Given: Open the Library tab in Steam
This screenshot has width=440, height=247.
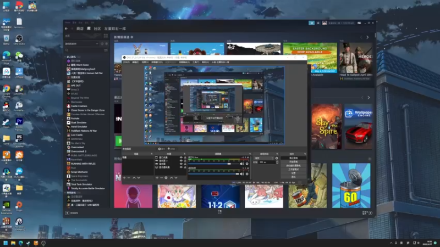Looking at the screenshot, I should tap(89, 29).
